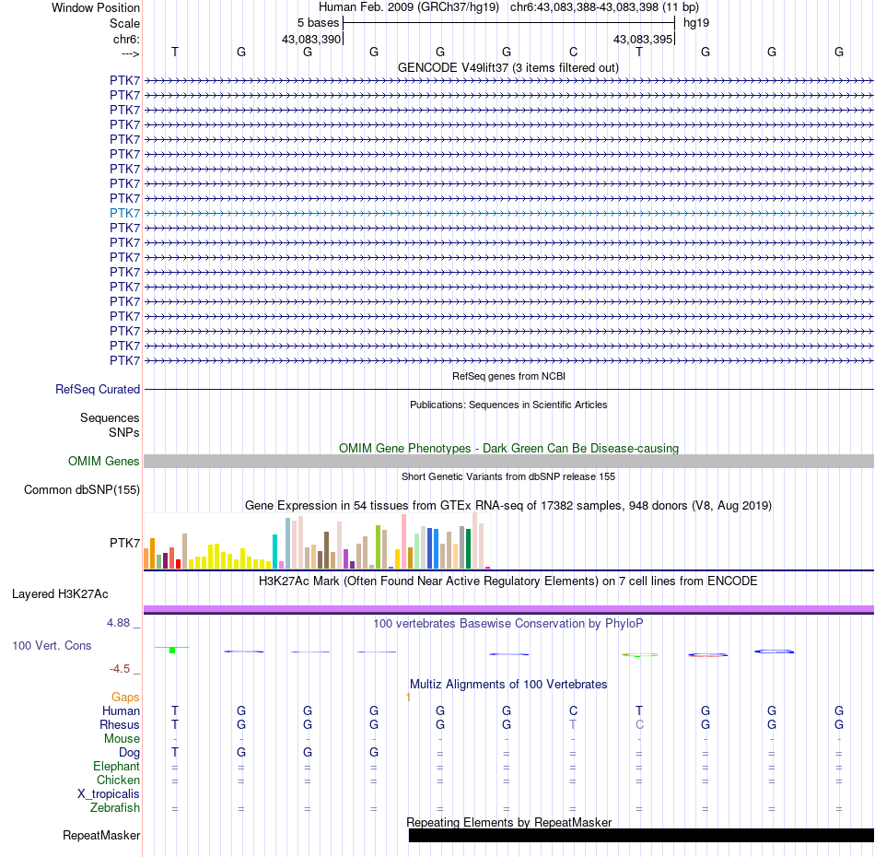Click the Publications: Sequences in Scientific Articles title
The image size is (875, 857).
(508, 405)
